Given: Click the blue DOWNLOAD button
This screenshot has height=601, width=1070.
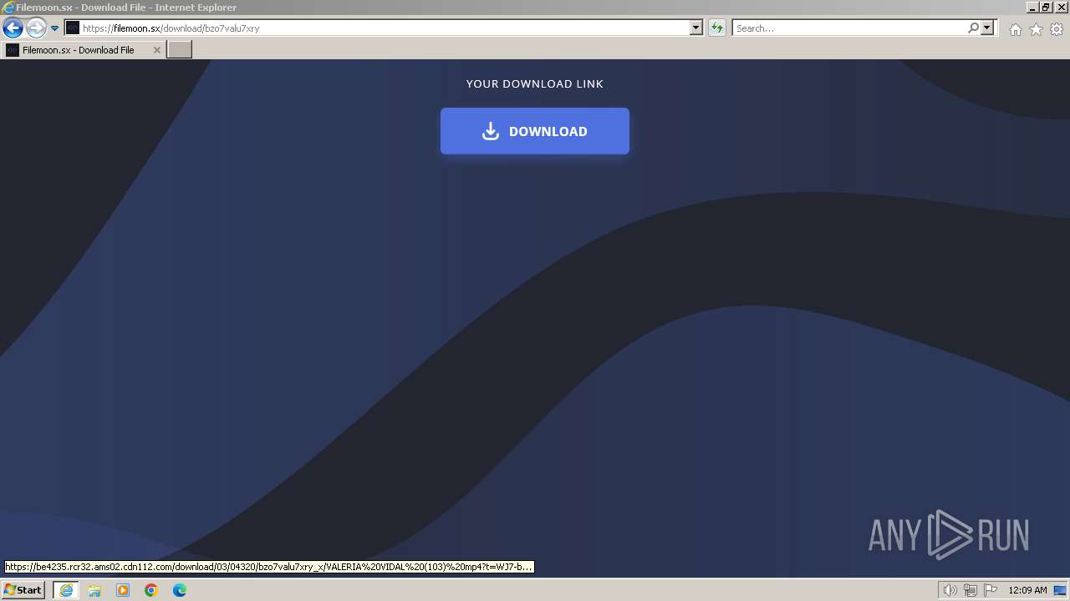Looking at the screenshot, I should pos(535,131).
